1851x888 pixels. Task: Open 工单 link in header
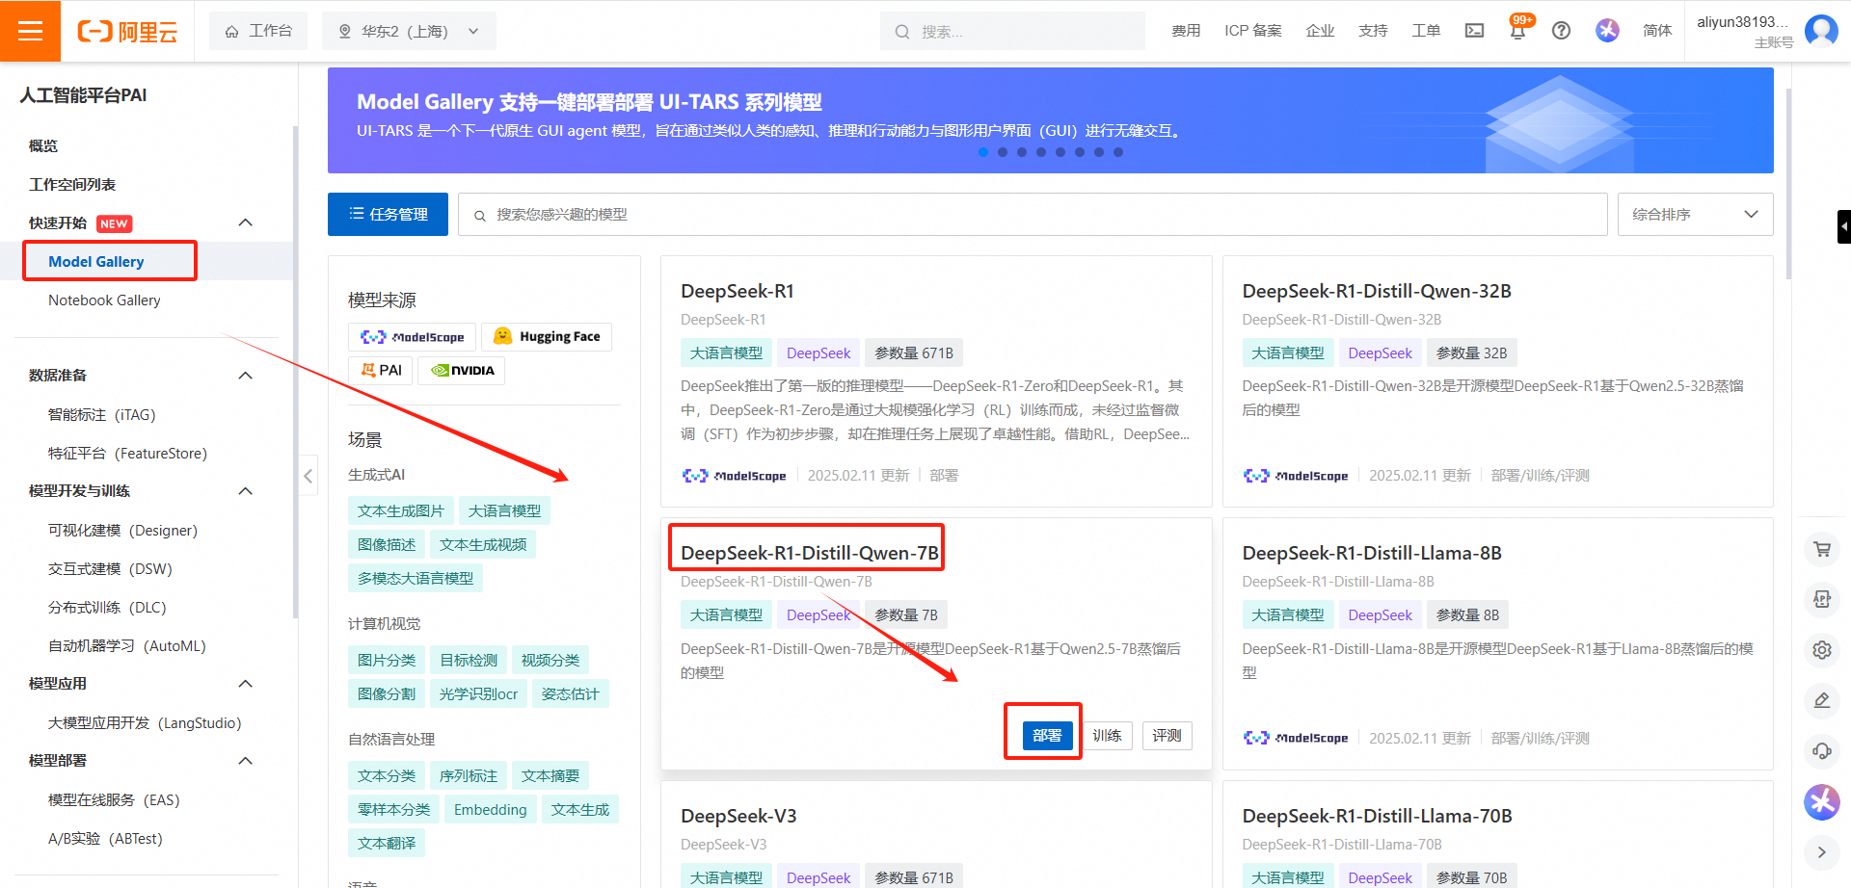pyautogui.click(x=1426, y=31)
